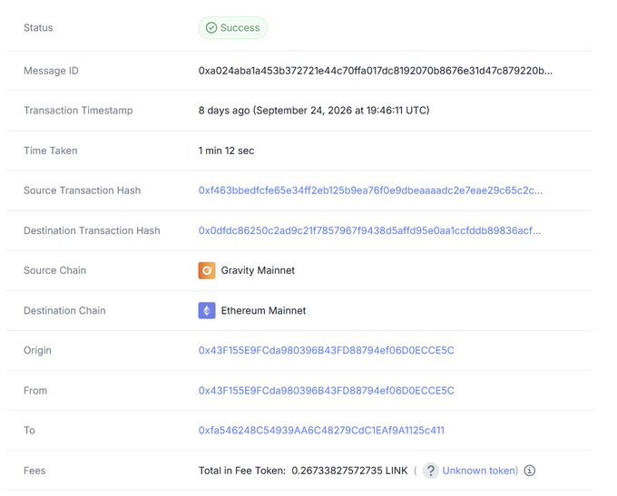Click the Success status check icon

pyautogui.click(x=211, y=27)
